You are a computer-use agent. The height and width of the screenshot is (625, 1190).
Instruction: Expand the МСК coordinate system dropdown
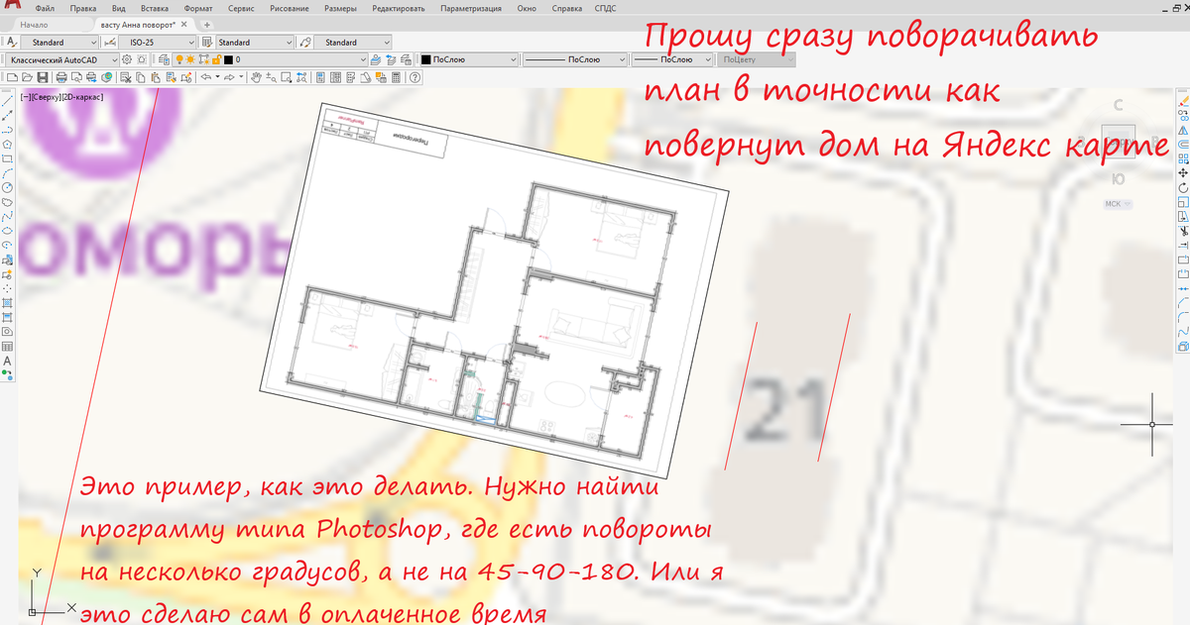click(x=1119, y=204)
